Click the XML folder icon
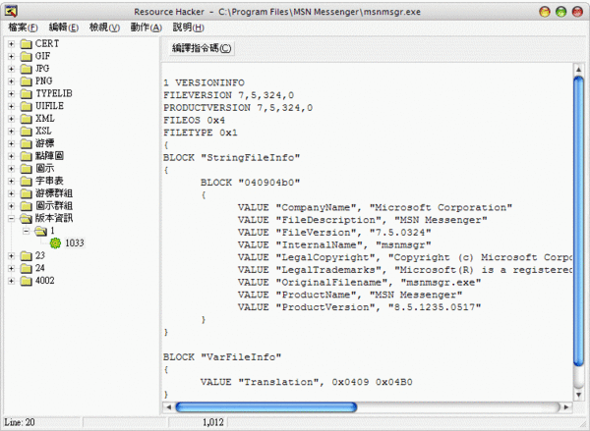This screenshot has height=431, width=590. (26, 119)
